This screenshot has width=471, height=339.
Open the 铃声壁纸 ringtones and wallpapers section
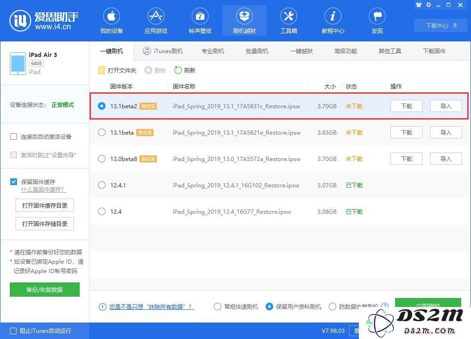[200, 21]
